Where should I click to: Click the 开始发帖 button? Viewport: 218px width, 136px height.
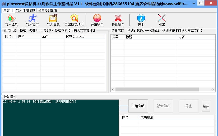[138, 106]
